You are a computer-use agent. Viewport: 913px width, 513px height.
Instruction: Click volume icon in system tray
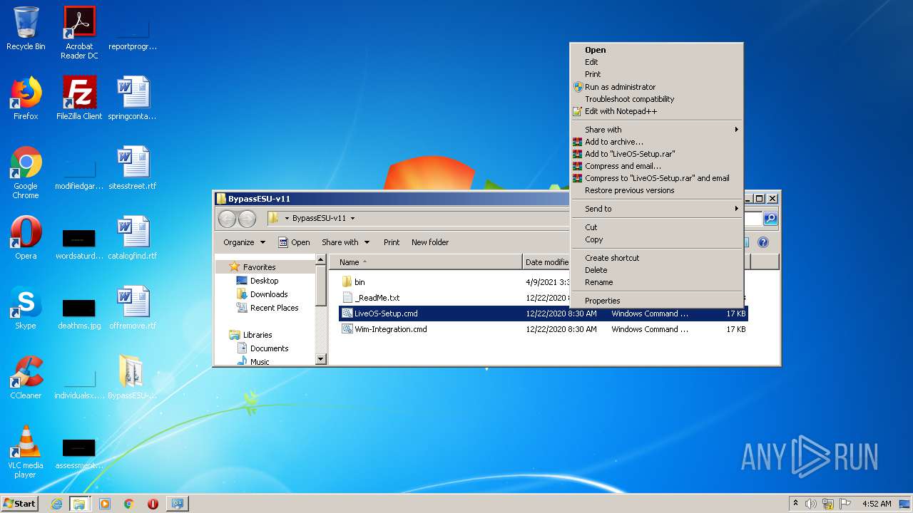[x=811, y=504]
